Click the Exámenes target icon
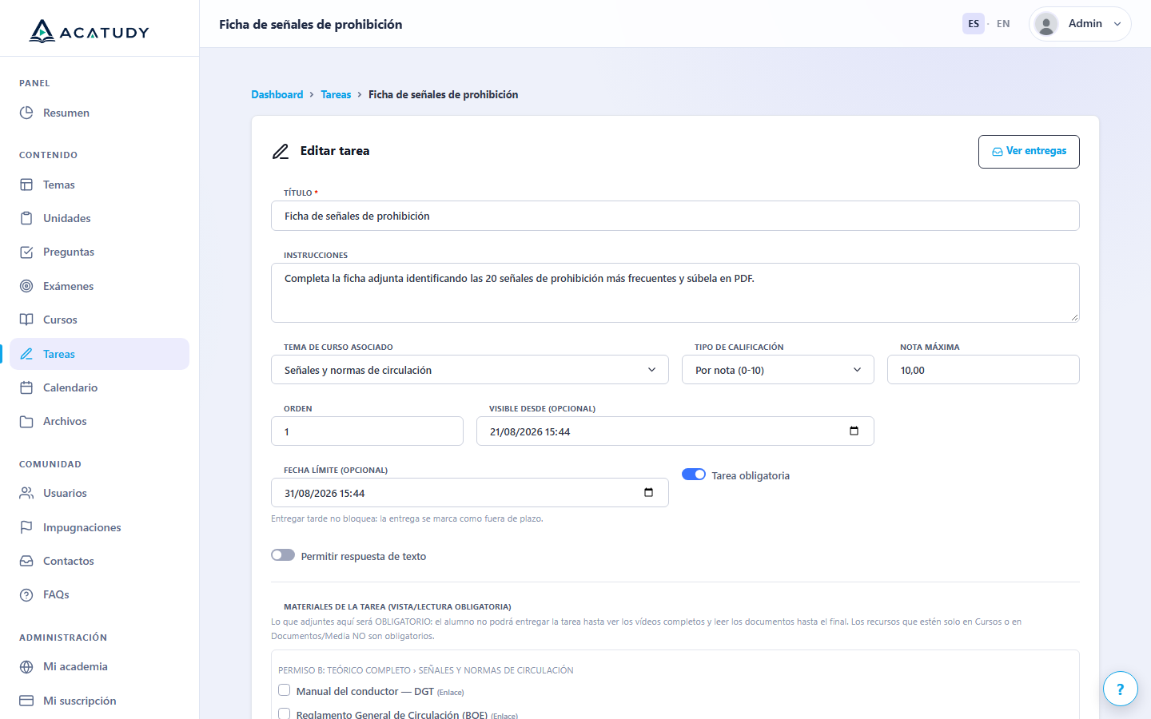Screen dimensions: 1151x719 click(26, 286)
